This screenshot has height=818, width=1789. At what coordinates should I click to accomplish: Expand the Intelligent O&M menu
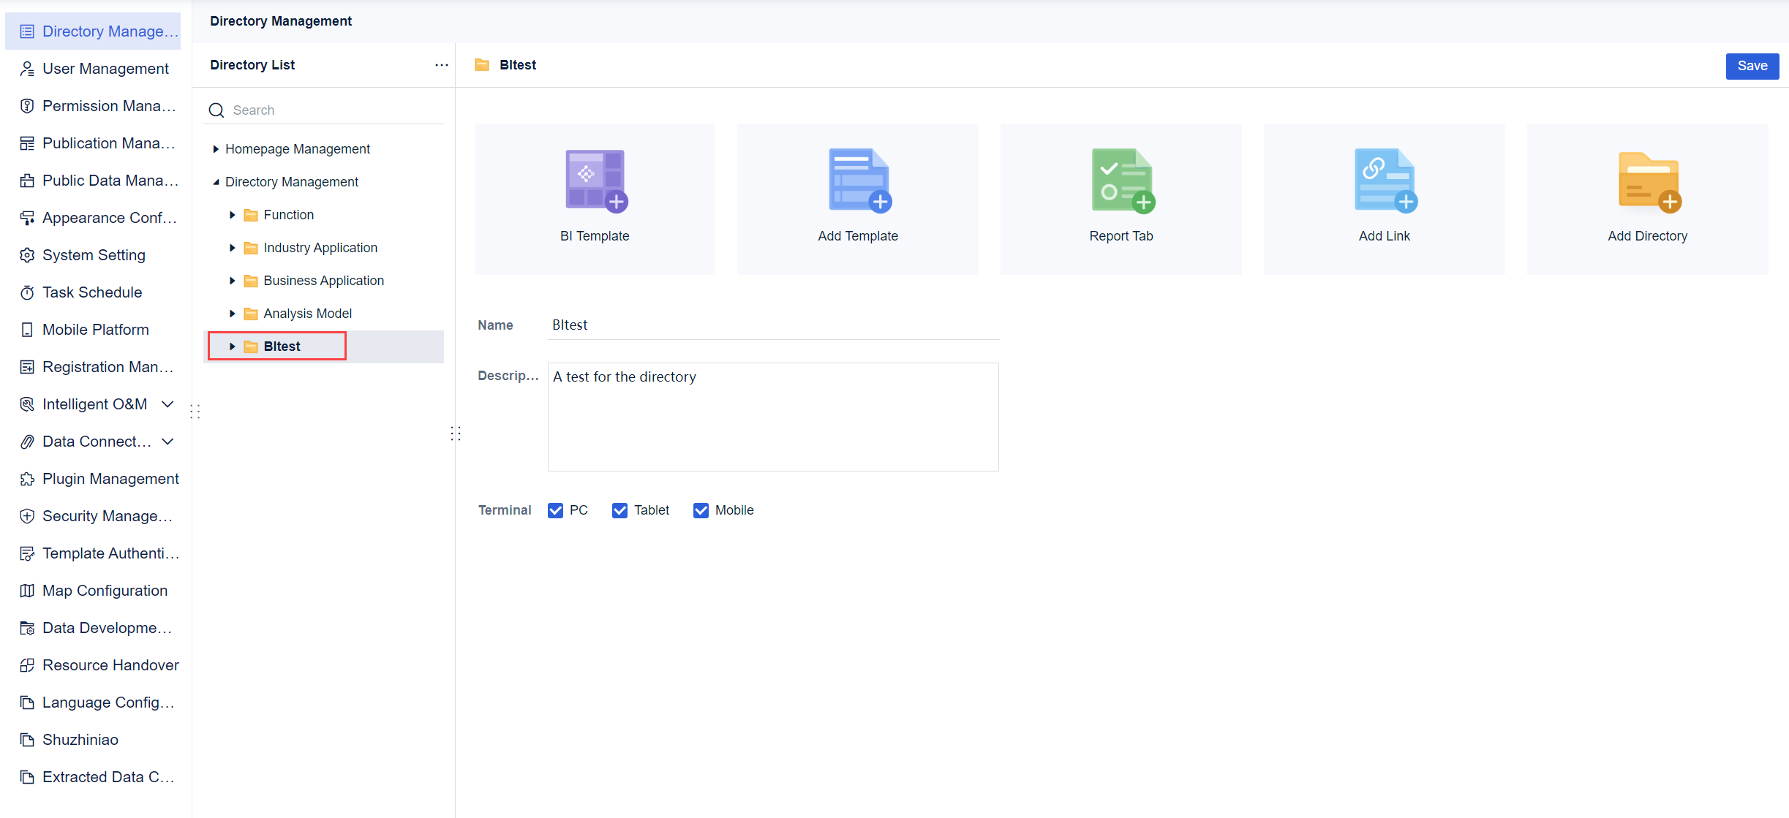tap(167, 404)
